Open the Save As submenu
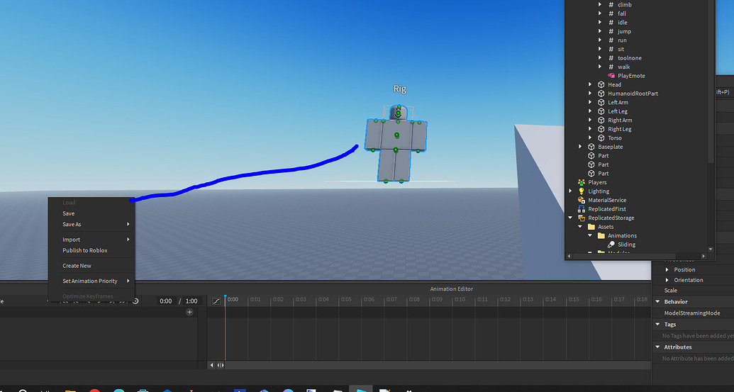This screenshot has width=734, height=392. pos(91,225)
